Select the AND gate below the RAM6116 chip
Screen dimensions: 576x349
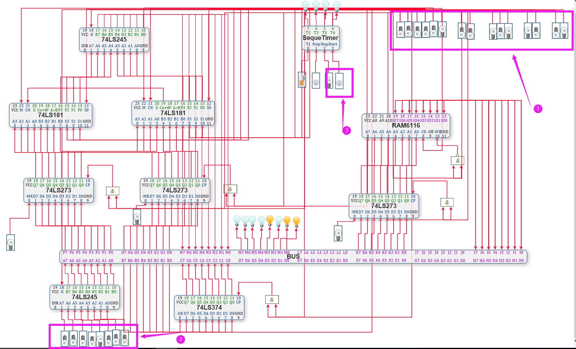click(457, 161)
